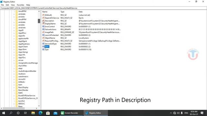Click the Audiosrv folder icon
This screenshot has width=207, height=116.
coord(16,74)
